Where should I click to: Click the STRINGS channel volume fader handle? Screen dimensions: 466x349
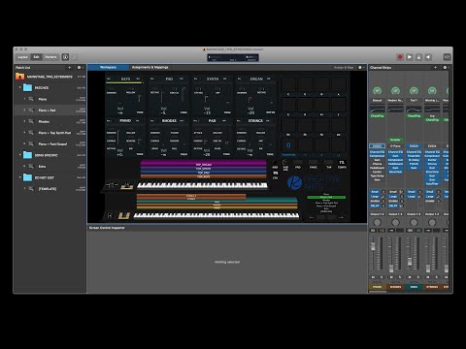pos(428,269)
